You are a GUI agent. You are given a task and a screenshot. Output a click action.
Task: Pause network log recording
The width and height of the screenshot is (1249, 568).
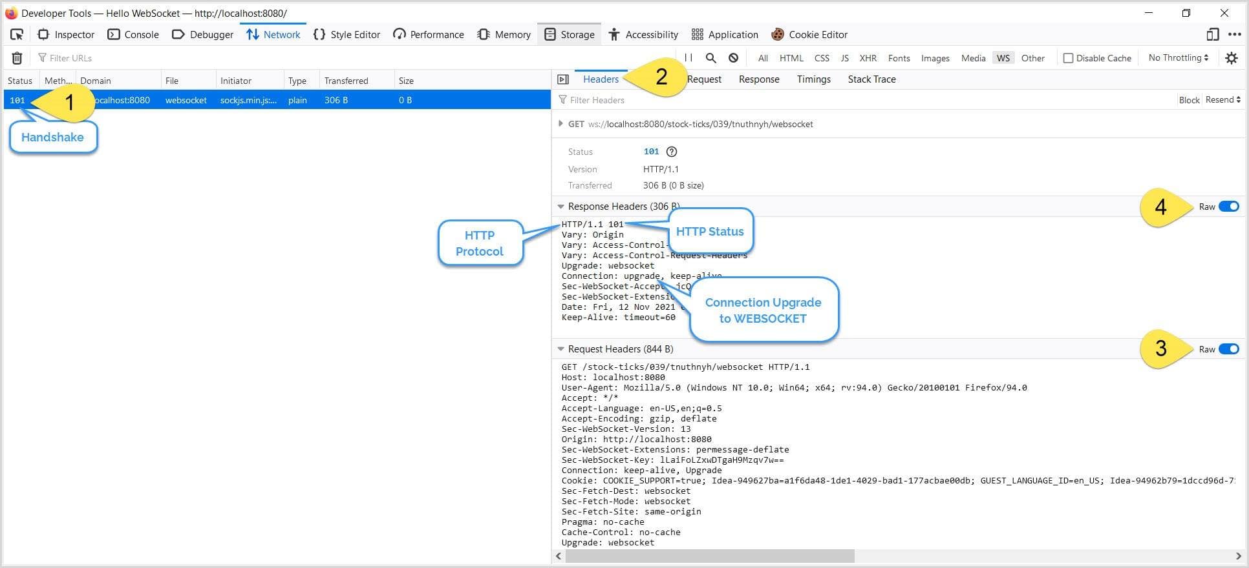pyautogui.click(x=689, y=58)
